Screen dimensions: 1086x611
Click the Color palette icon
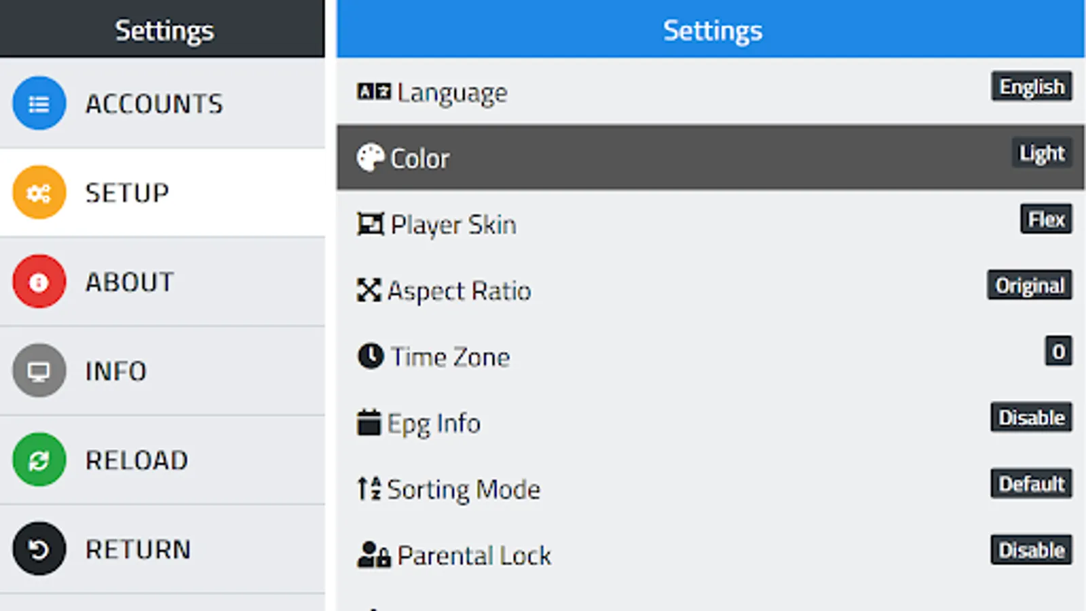[370, 157]
